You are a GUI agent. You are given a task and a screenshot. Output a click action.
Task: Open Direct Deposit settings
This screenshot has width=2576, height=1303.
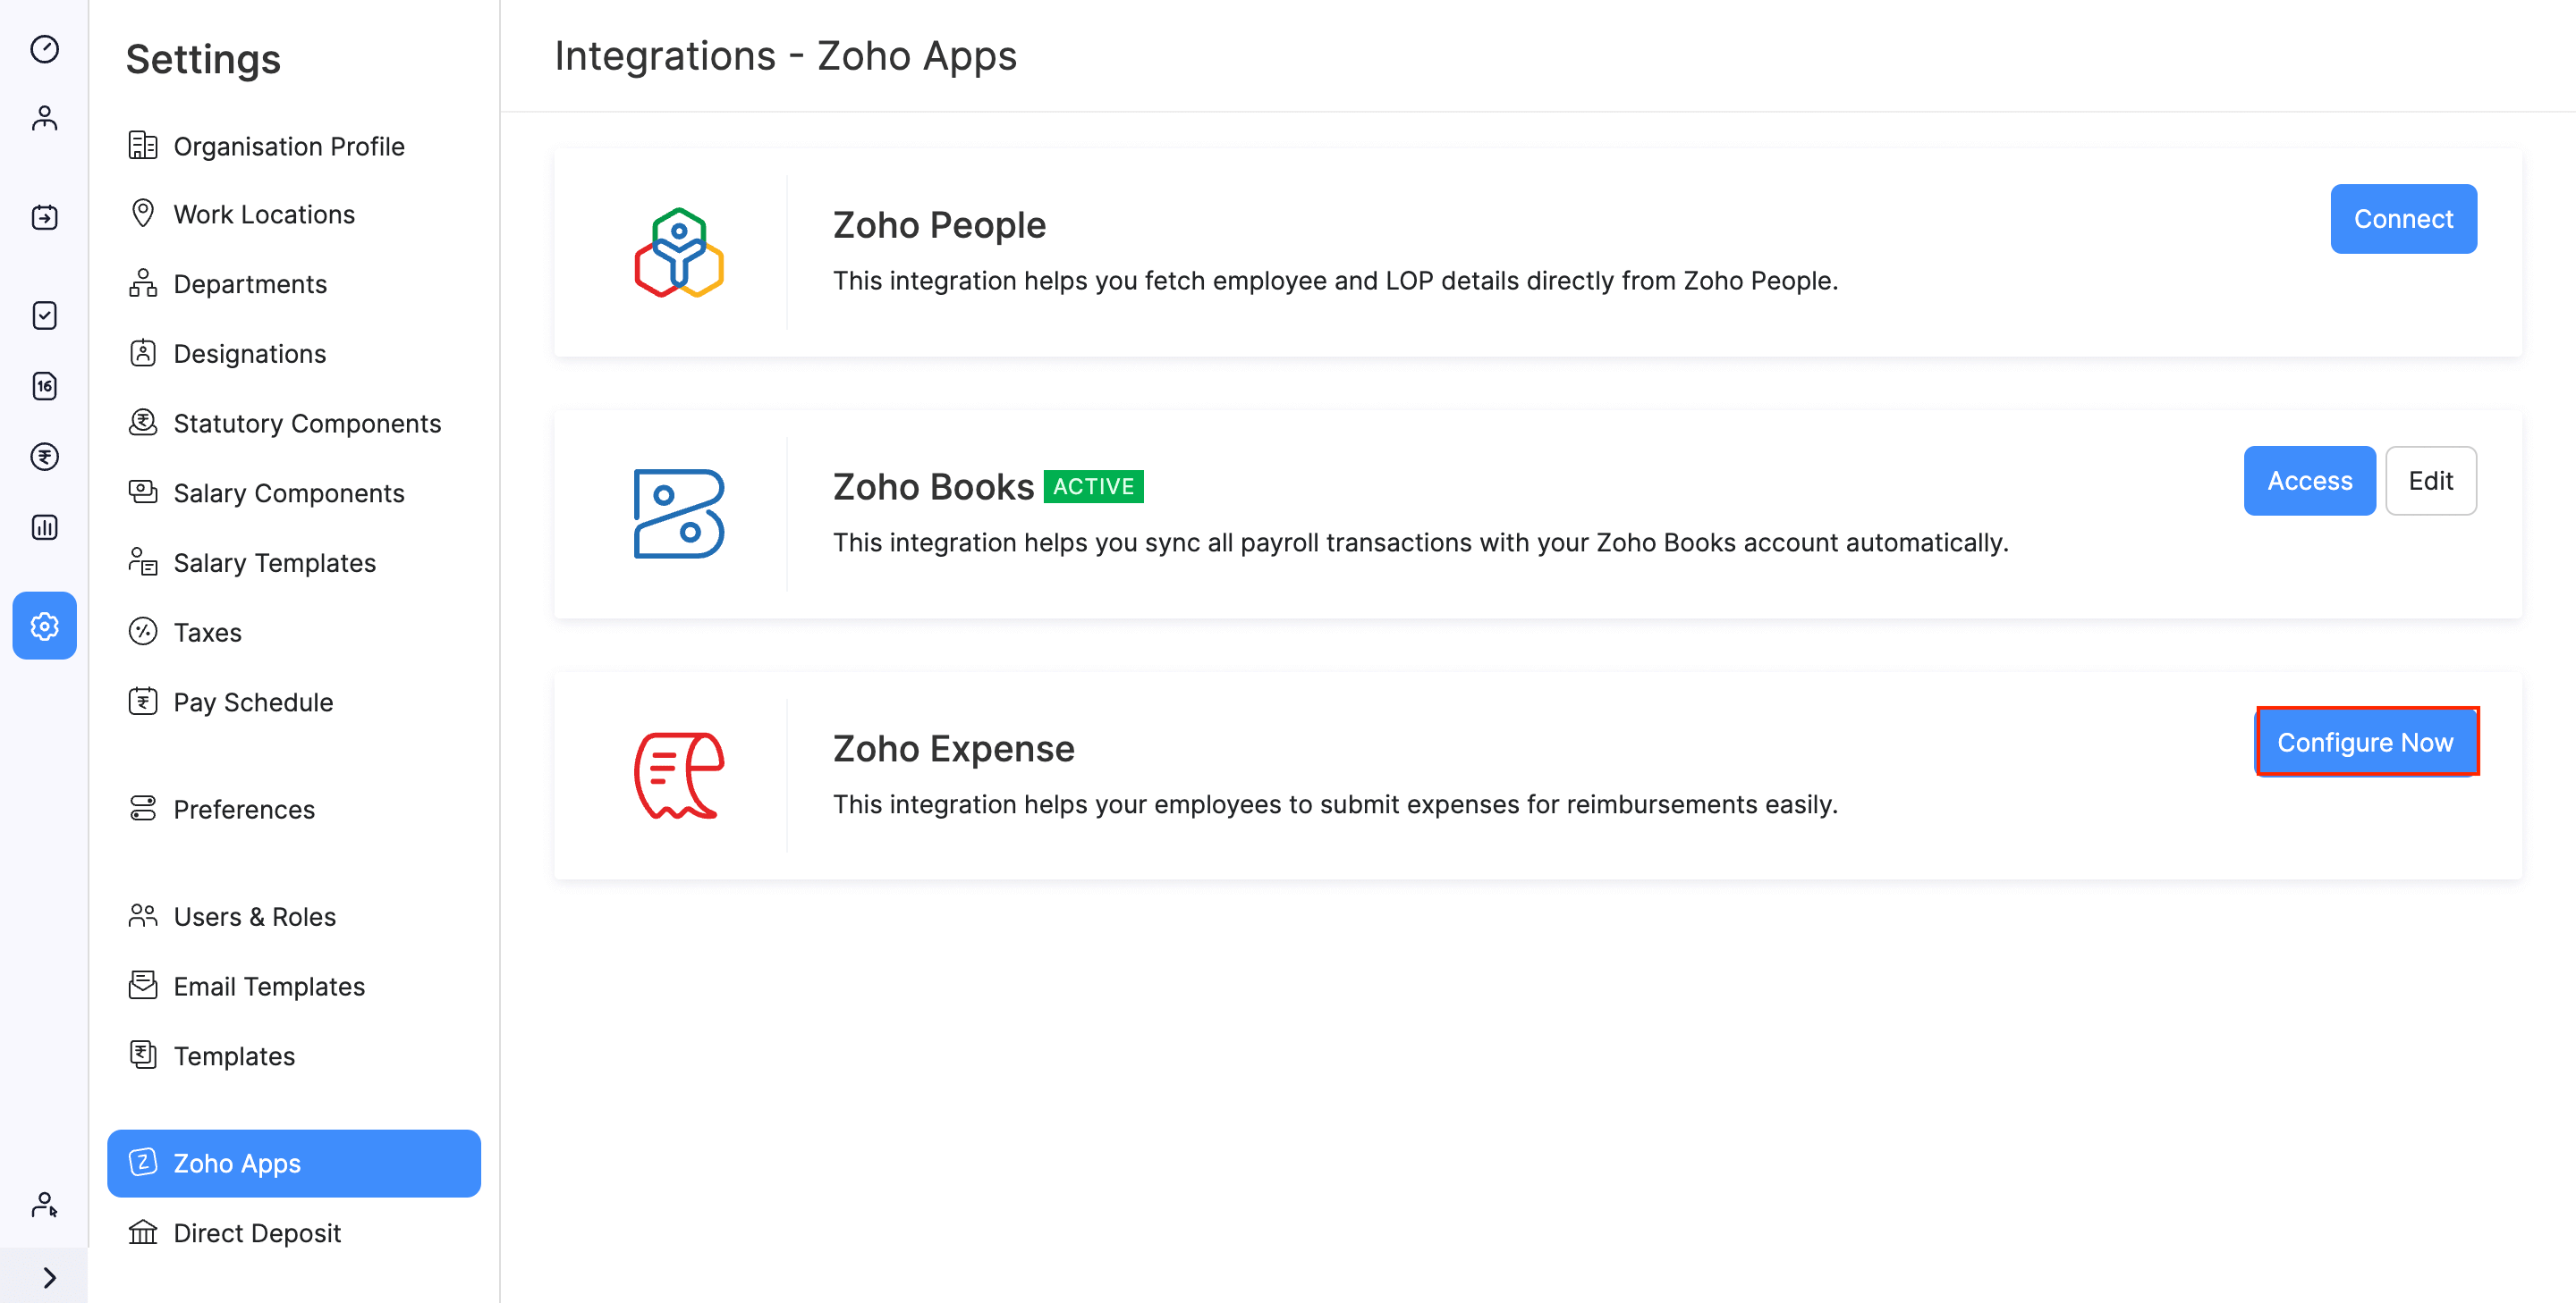[x=257, y=1232]
